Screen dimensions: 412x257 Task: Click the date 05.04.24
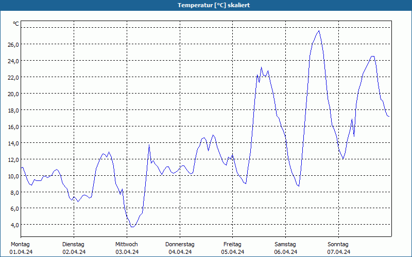pyautogui.click(x=233, y=252)
